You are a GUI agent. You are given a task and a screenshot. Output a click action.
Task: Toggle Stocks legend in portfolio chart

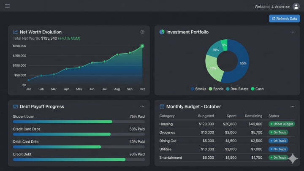(198, 89)
